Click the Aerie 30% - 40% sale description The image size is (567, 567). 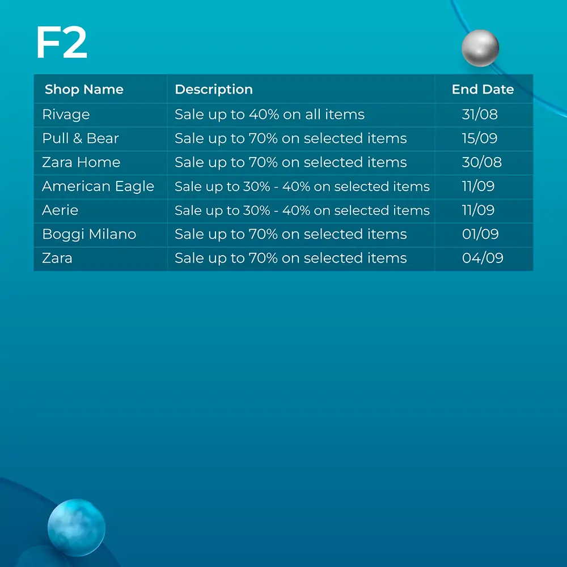click(302, 210)
